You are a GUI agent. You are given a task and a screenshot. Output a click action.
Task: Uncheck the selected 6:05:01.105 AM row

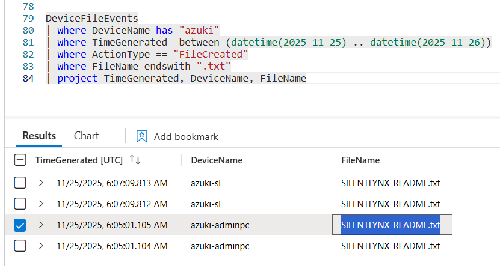(20, 225)
